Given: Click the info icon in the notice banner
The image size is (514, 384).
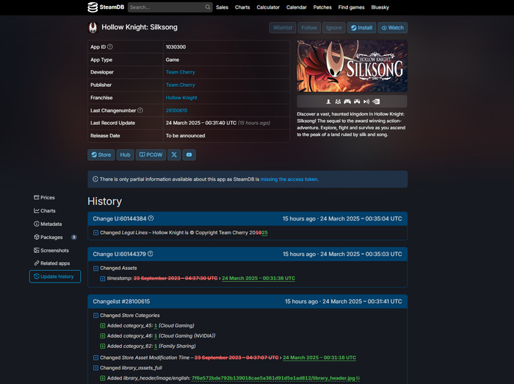Looking at the screenshot, I should 95,179.
